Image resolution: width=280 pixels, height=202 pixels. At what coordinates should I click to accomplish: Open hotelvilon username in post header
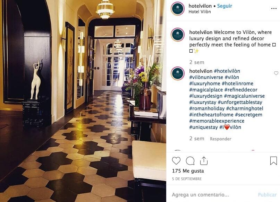point(200,6)
